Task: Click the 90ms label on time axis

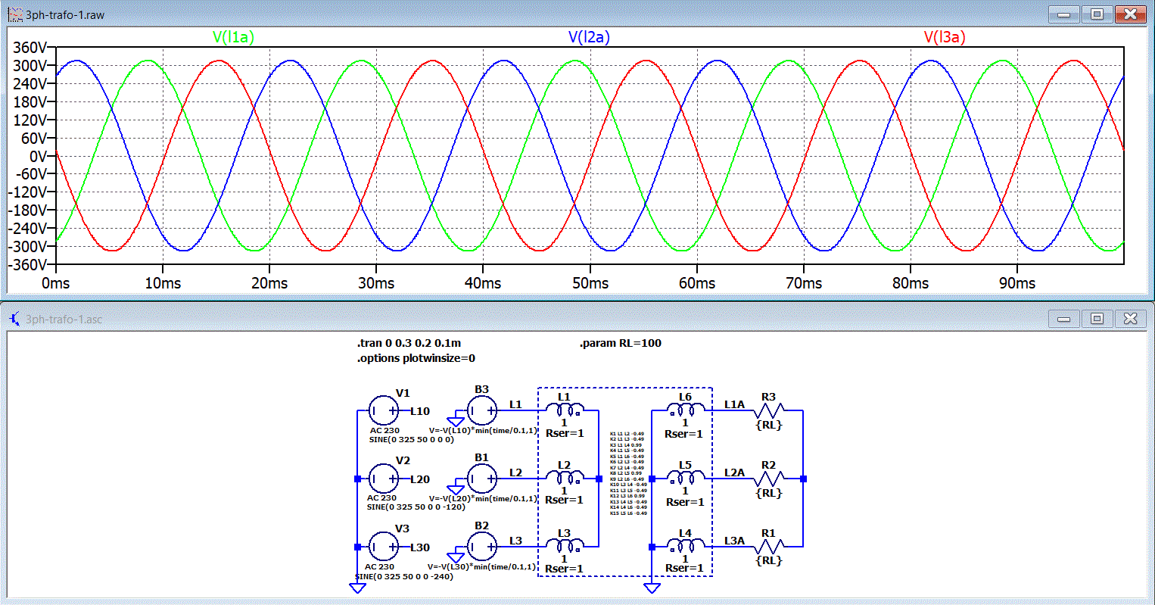Action: [1017, 283]
